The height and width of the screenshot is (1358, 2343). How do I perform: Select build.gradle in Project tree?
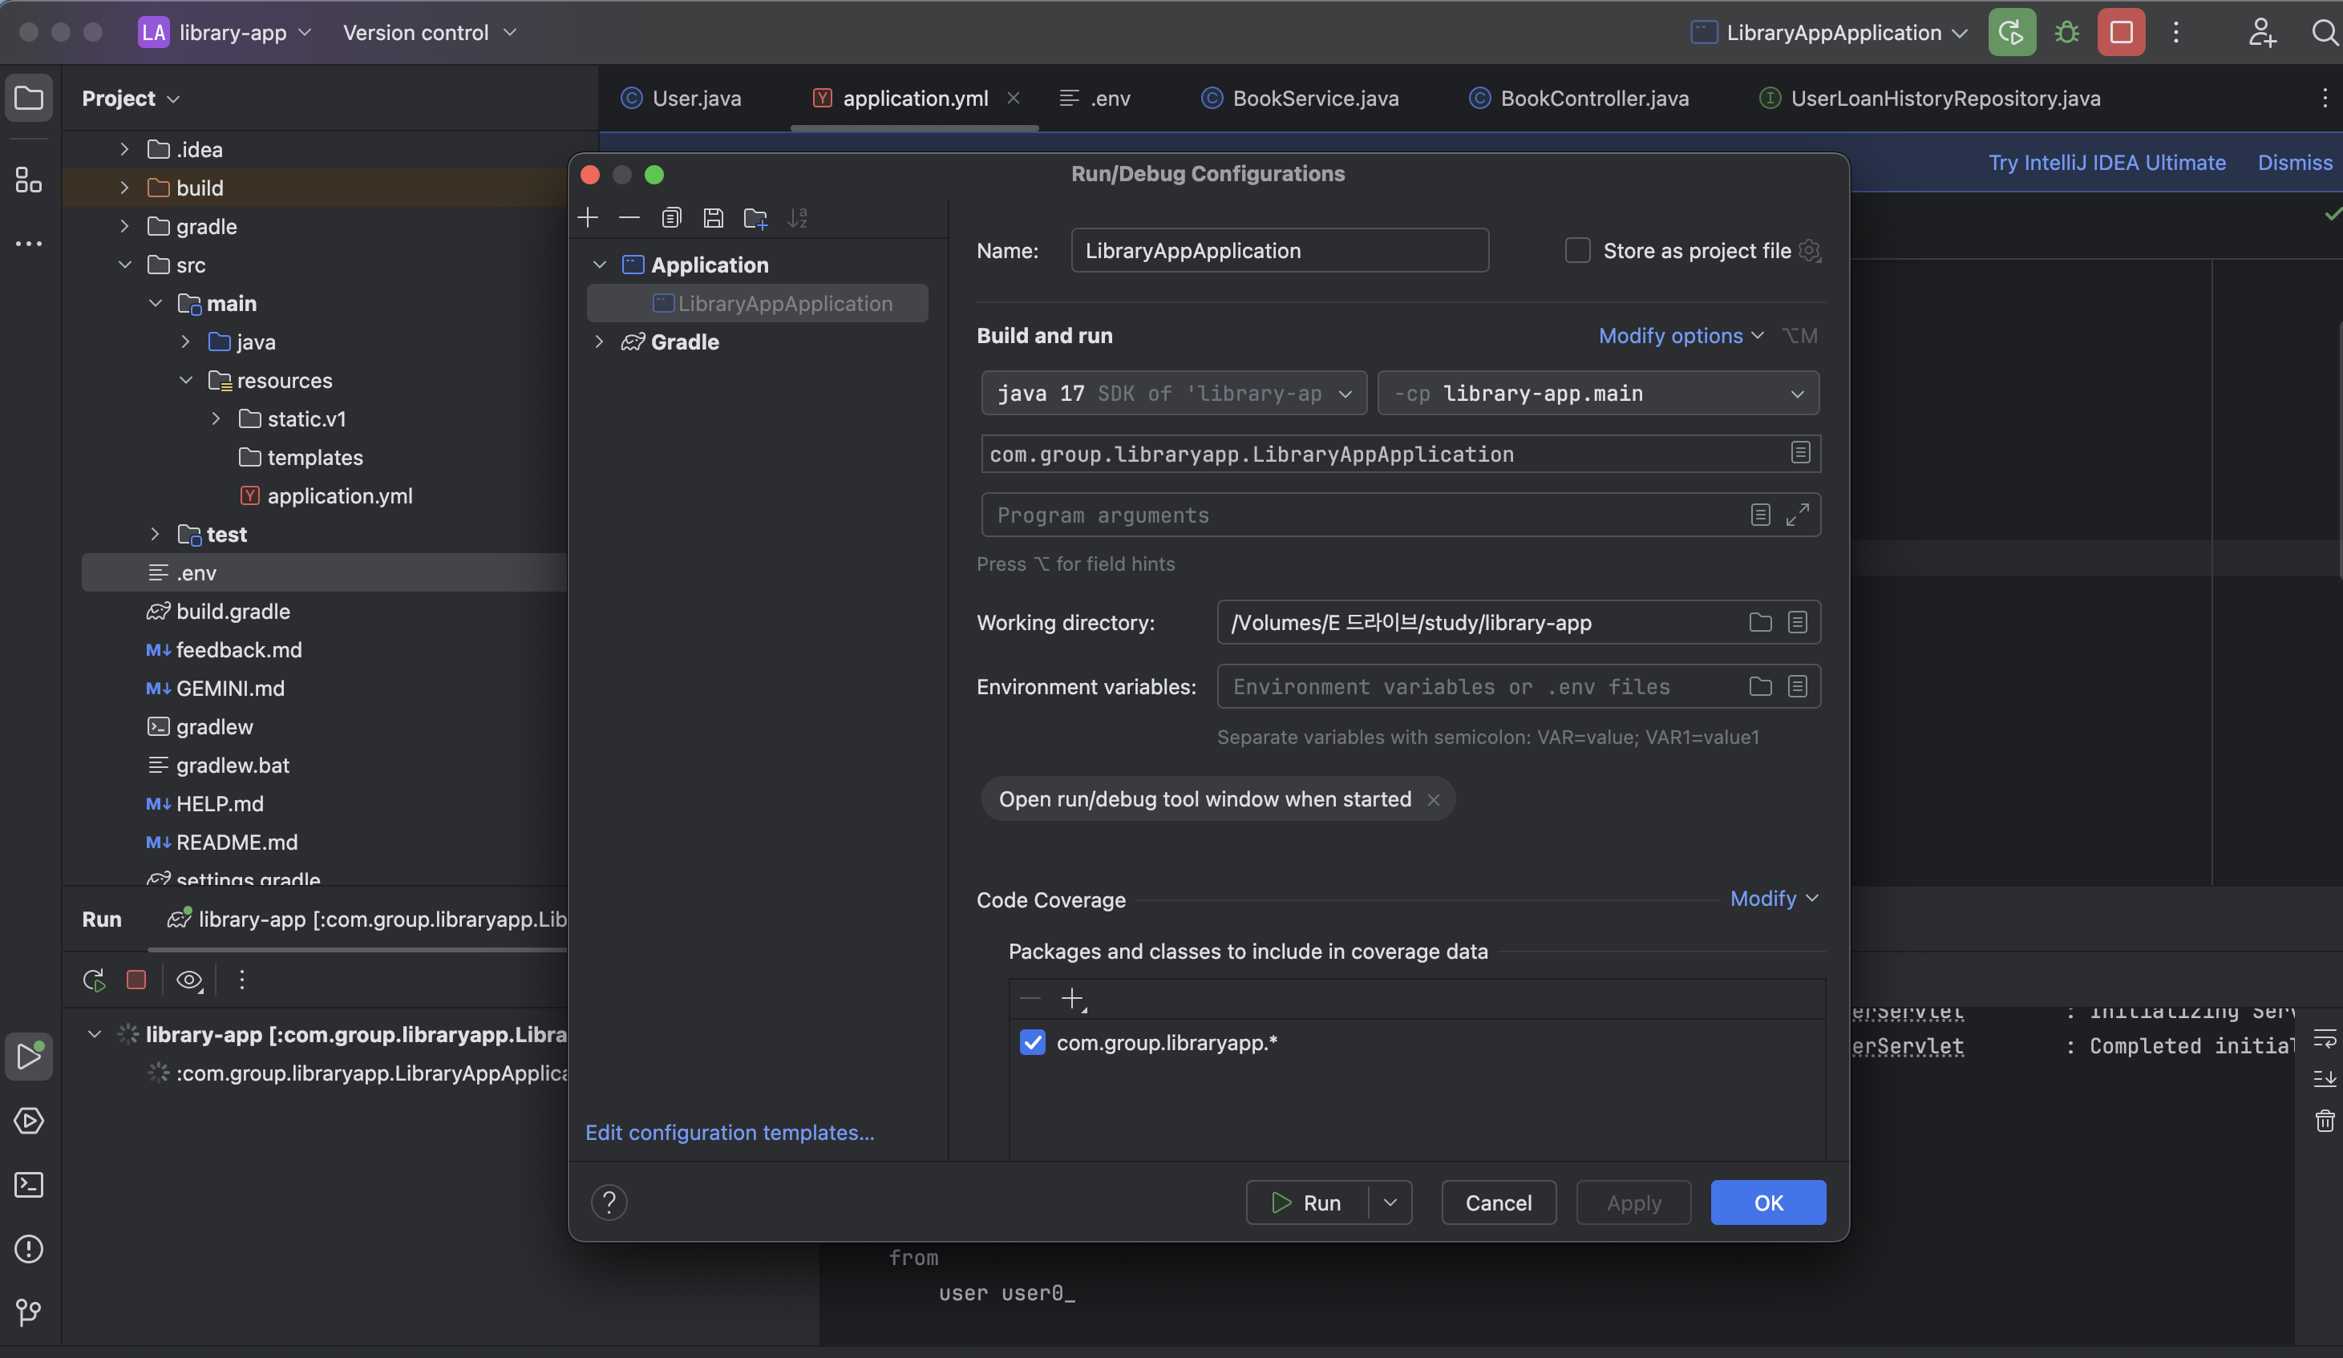220,611
